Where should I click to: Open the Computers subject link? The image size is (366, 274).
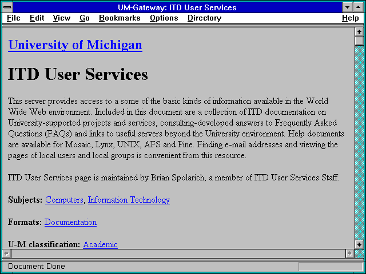click(x=64, y=200)
